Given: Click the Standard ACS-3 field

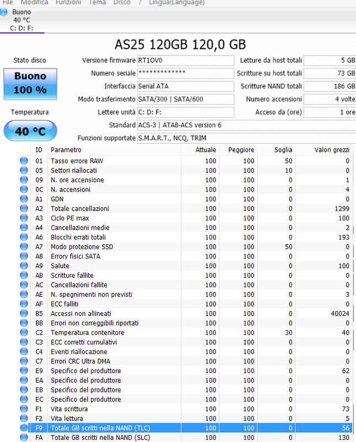Looking at the screenshot, I should coord(247,125).
